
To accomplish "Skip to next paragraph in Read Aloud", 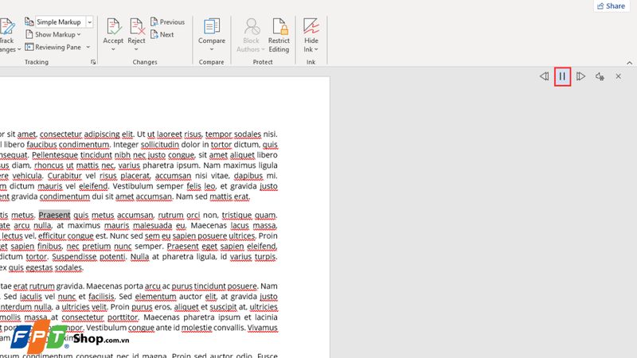I will [580, 76].
